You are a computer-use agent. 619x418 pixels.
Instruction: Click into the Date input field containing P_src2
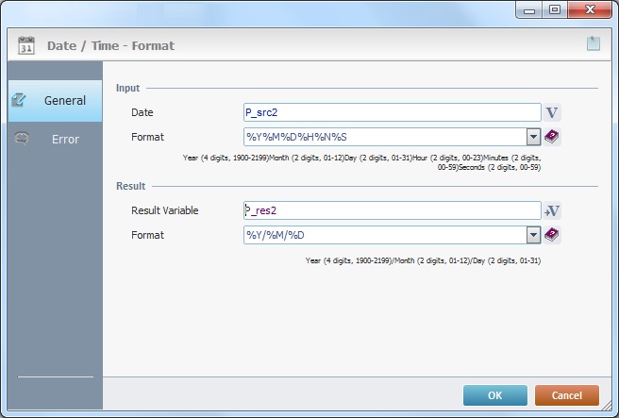391,113
